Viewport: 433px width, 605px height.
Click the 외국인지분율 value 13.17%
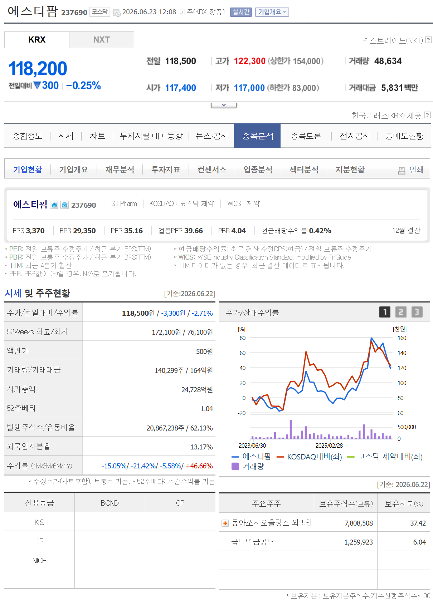coord(201,447)
